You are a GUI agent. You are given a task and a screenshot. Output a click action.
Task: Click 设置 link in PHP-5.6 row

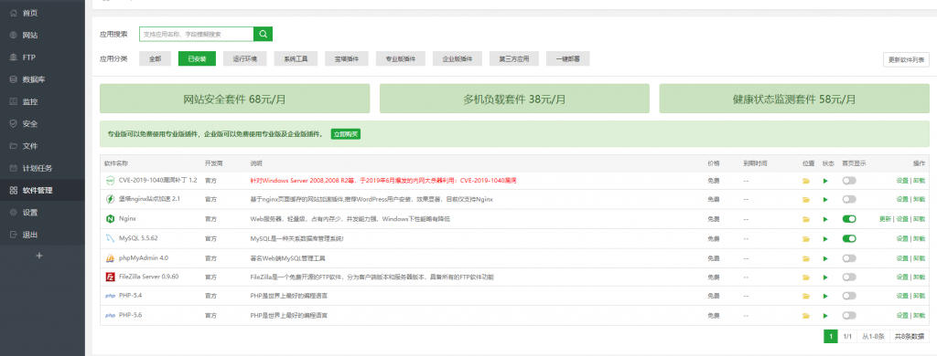coord(901,316)
